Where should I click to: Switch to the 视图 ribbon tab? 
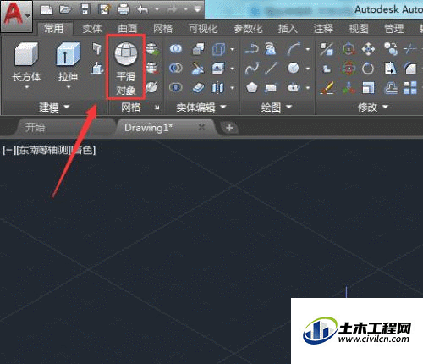click(x=359, y=29)
